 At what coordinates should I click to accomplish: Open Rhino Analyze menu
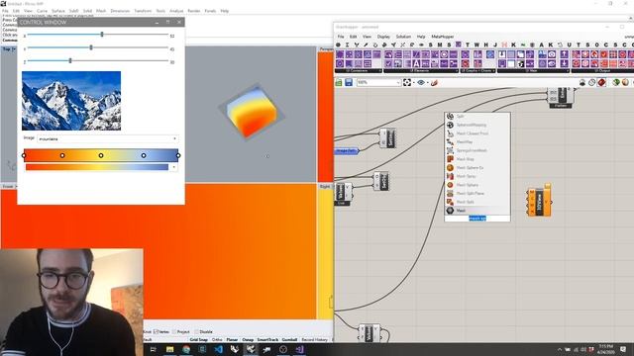(176, 11)
